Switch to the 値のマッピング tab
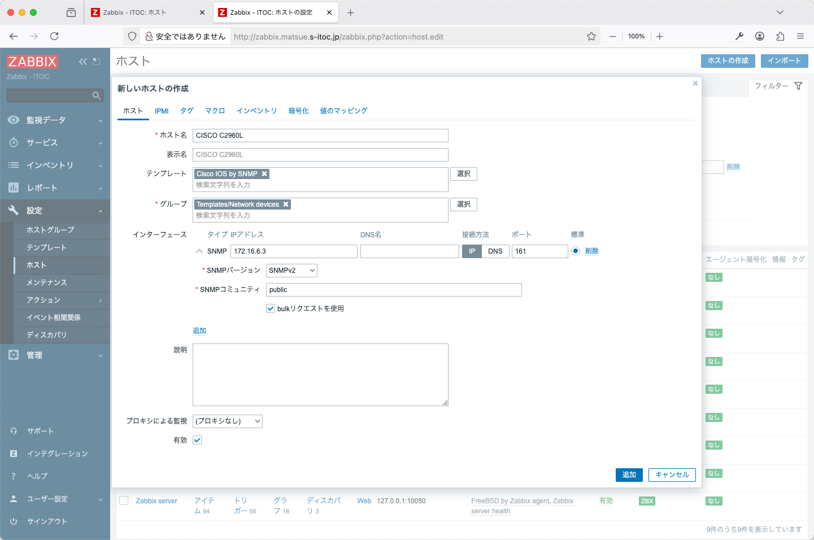 [x=344, y=111]
